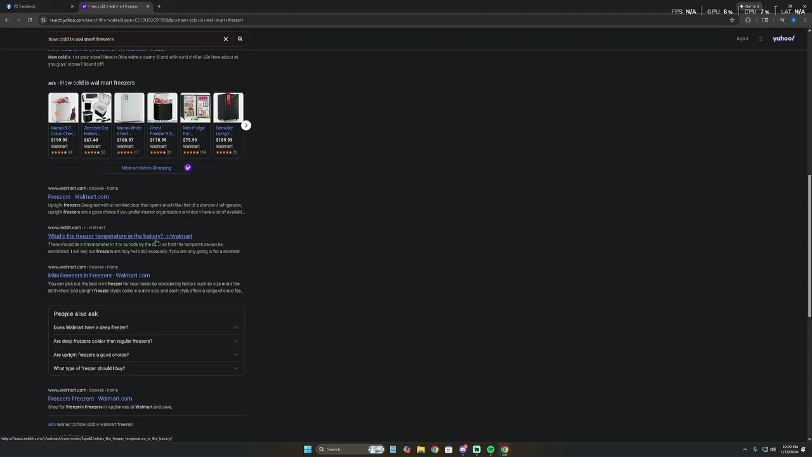This screenshot has width=812, height=457.
Task: Open 'Mini Freezers in Freezers - Walmart.com' result
Action: click(x=99, y=275)
